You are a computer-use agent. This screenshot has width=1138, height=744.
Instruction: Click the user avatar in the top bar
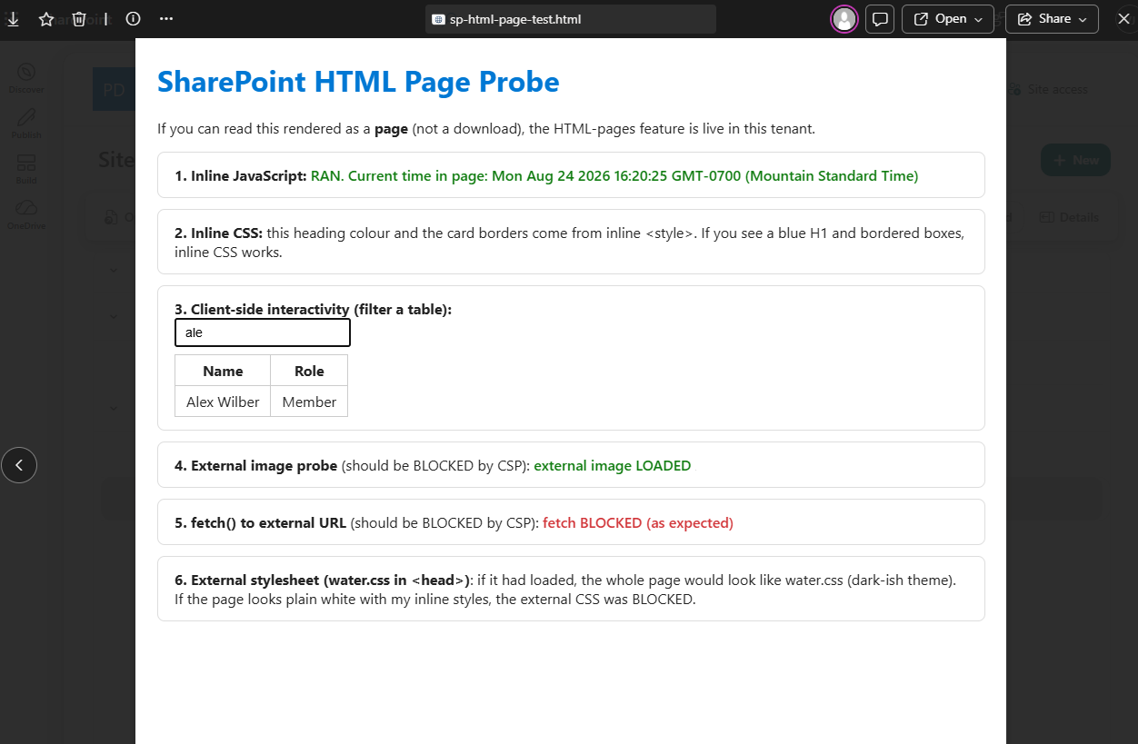point(844,19)
